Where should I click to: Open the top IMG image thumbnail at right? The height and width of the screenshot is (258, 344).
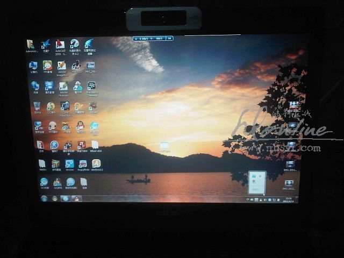click(294, 105)
